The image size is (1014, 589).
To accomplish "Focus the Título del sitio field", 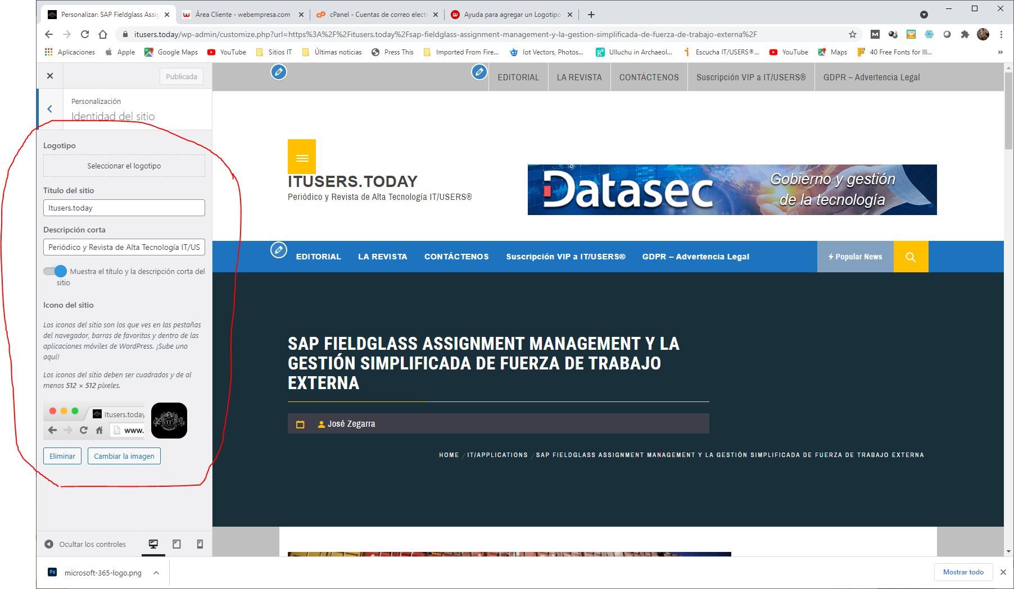I will coord(124,208).
